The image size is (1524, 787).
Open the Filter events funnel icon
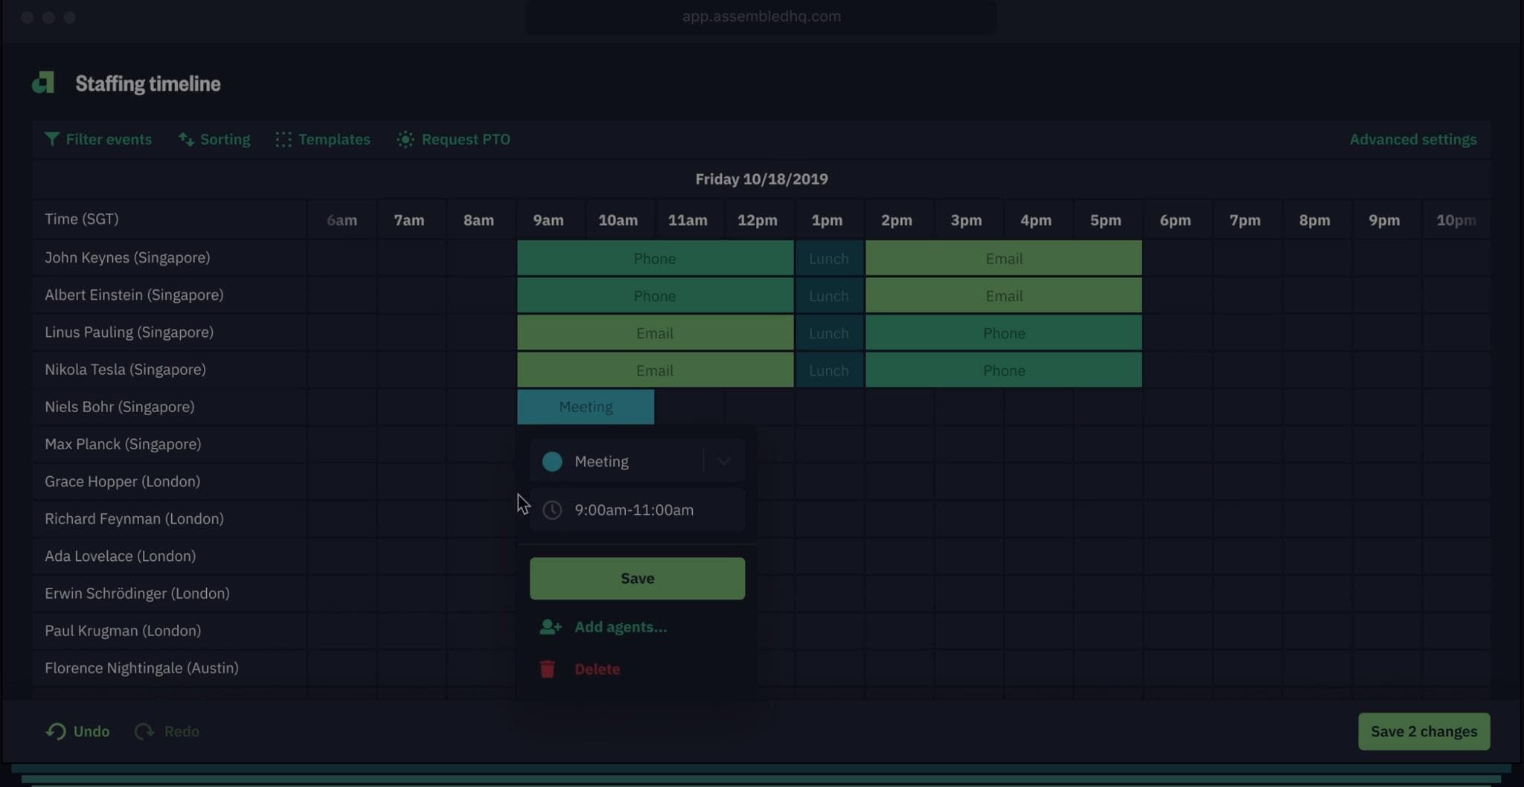point(52,139)
